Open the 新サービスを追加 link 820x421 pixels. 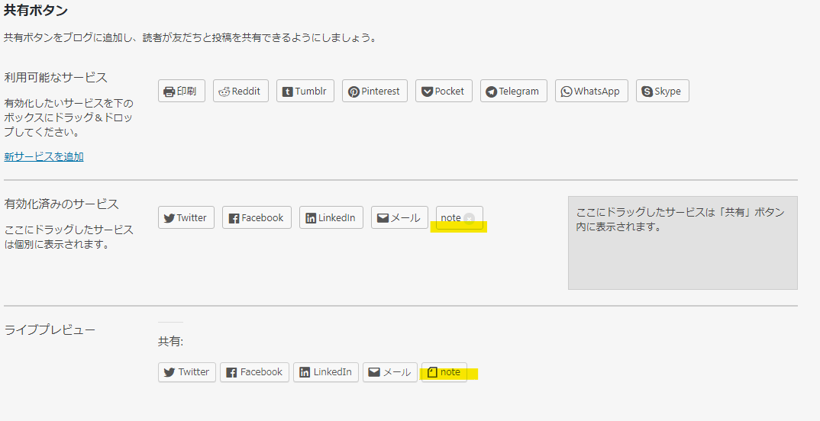click(44, 156)
